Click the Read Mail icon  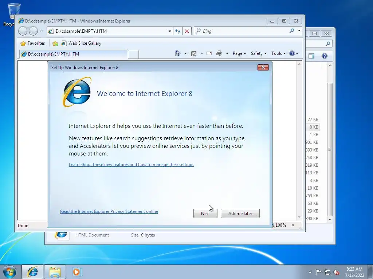click(209, 53)
